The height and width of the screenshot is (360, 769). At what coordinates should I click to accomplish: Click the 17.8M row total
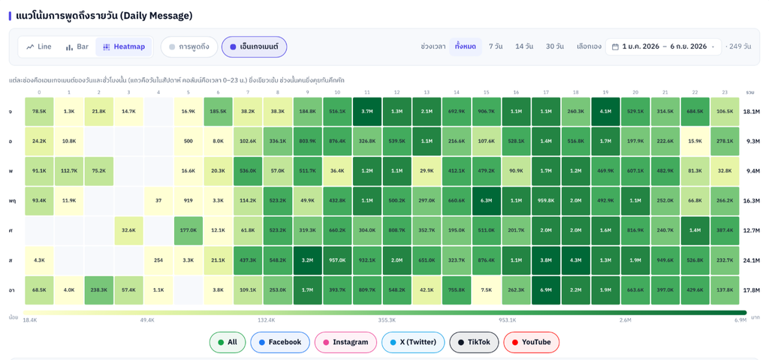[x=752, y=290]
